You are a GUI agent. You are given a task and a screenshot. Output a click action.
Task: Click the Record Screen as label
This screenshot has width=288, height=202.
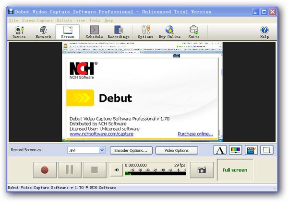26,150
